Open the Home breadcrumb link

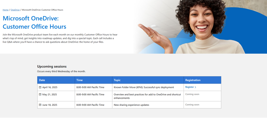pyautogui.click(x=5, y=10)
